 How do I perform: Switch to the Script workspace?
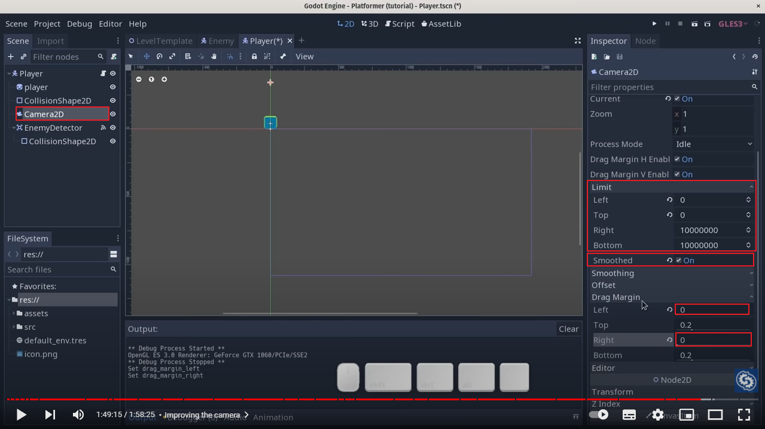pos(400,24)
